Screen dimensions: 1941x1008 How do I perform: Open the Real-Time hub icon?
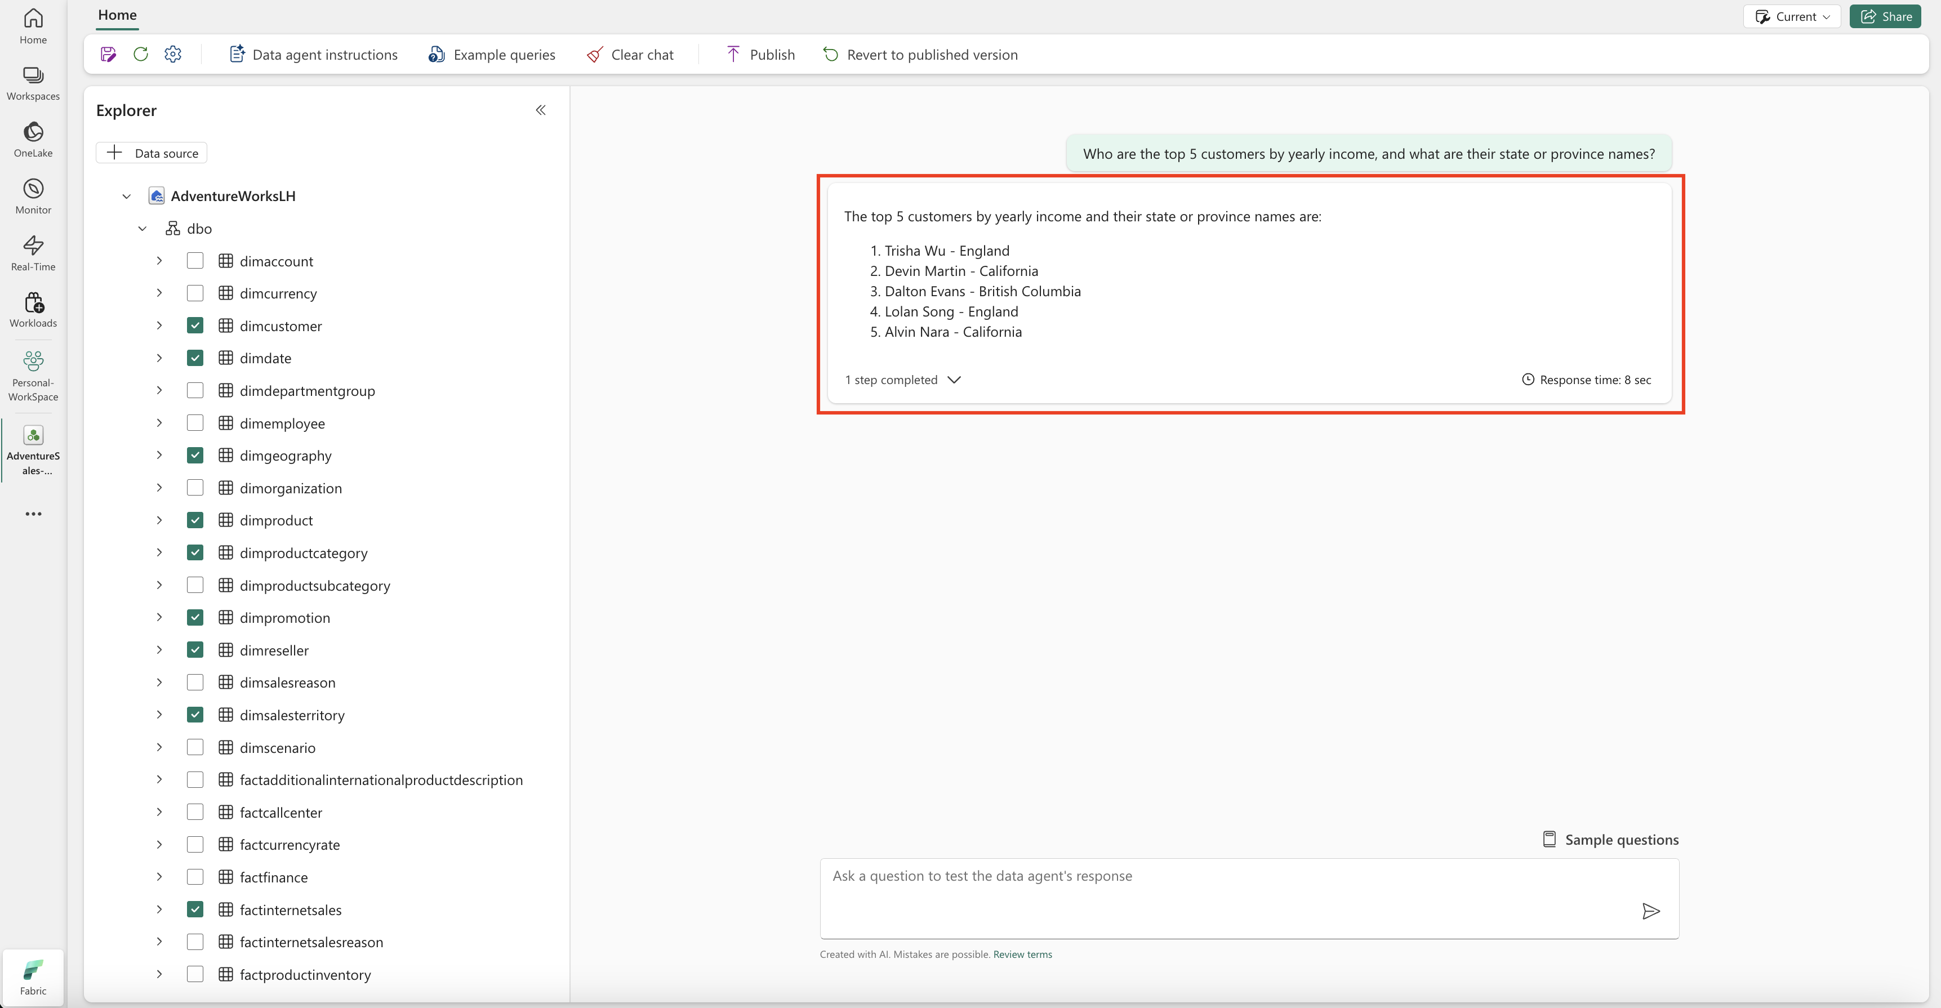(x=33, y=253)
